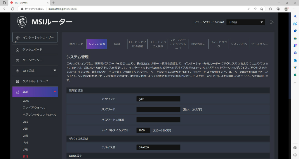The height and width of the screenshot is (159, 299).
Task: Open WAN submenu item
Action: coord(26,101)
